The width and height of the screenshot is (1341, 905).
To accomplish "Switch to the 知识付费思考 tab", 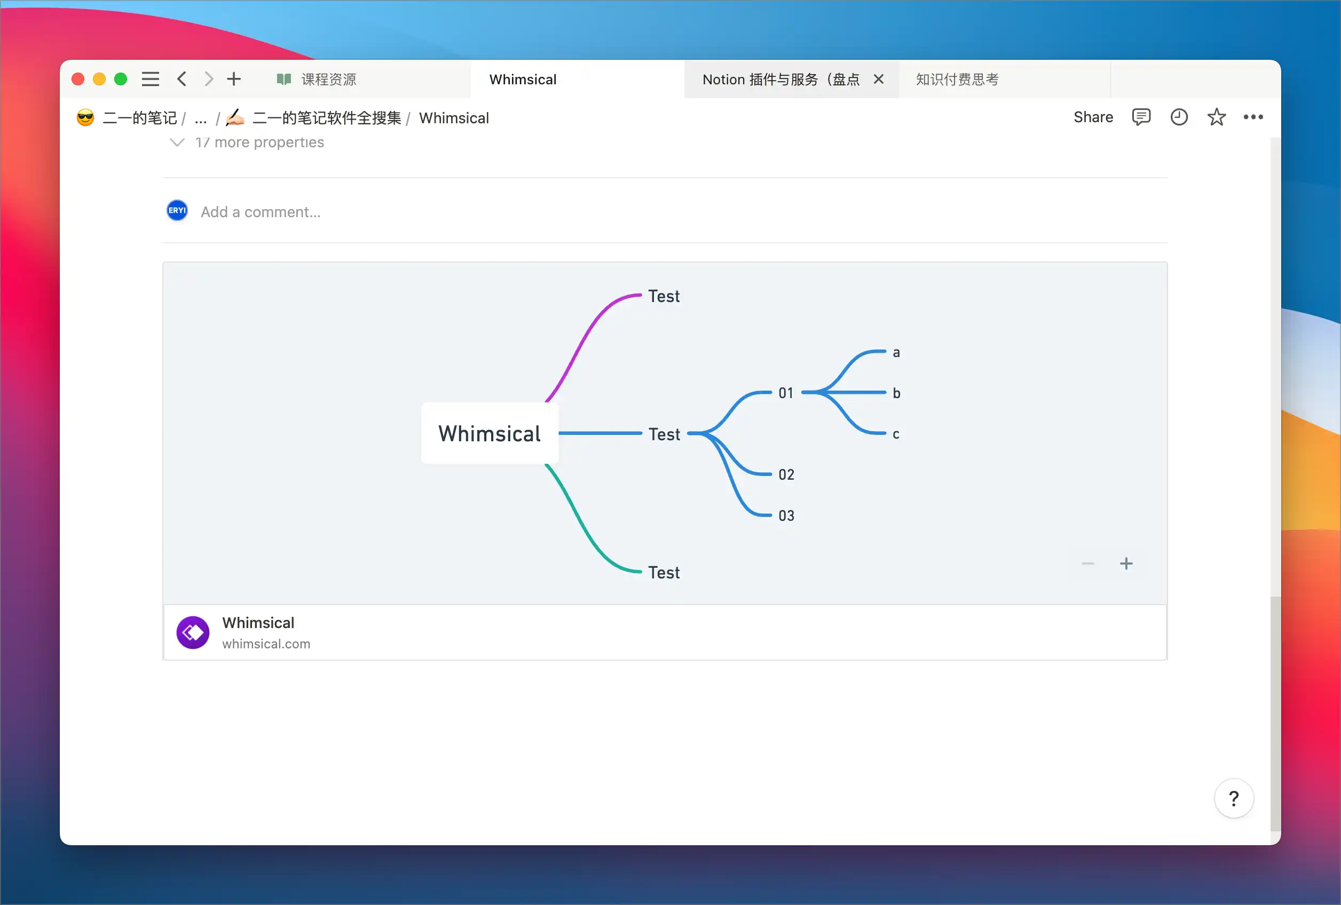I will click(957, 80).
